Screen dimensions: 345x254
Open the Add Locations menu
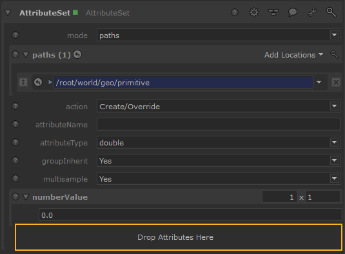point(293,55)
